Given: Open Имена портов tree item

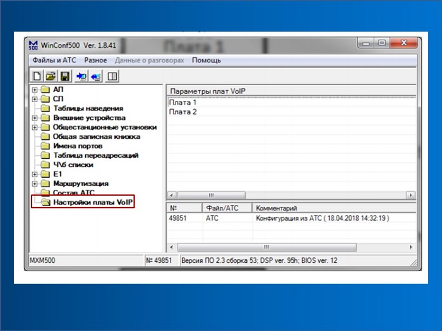Looking at the screenshot, I should coord(78,146).
